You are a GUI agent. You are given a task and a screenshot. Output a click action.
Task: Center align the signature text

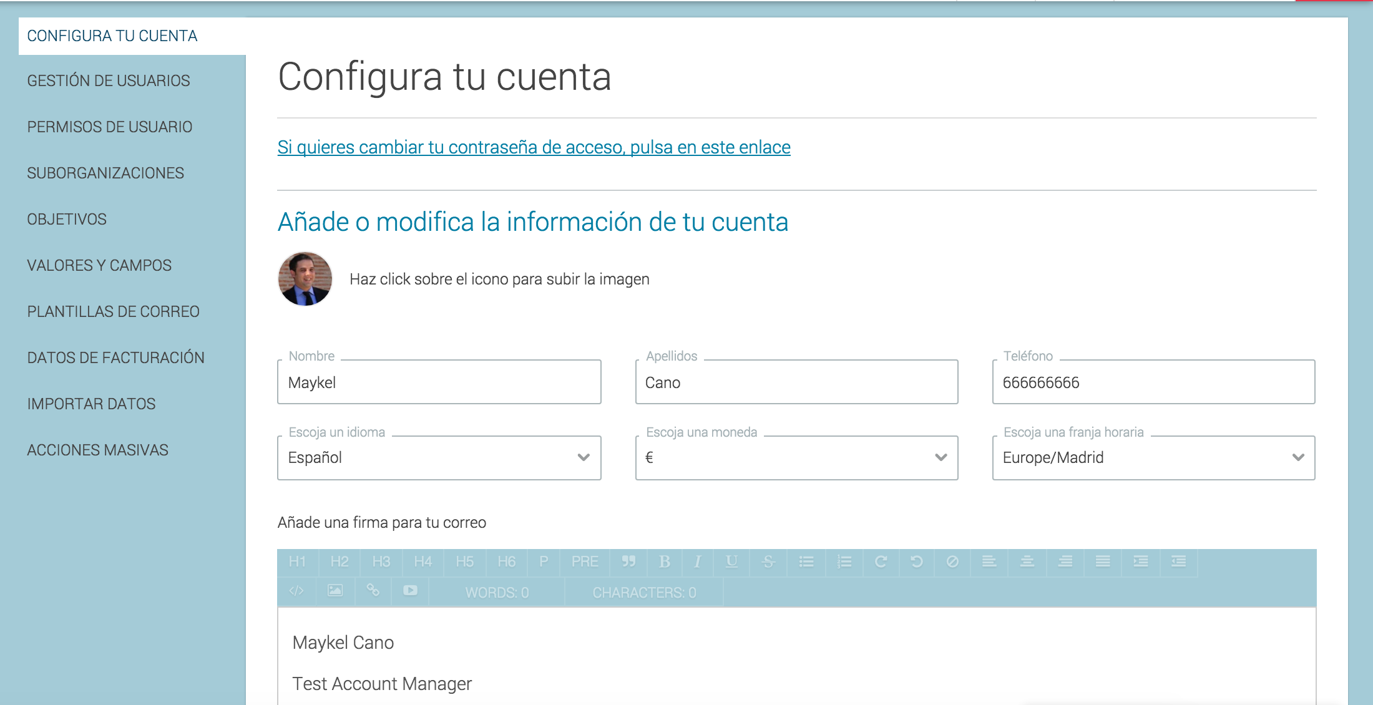coord(1027,562)
